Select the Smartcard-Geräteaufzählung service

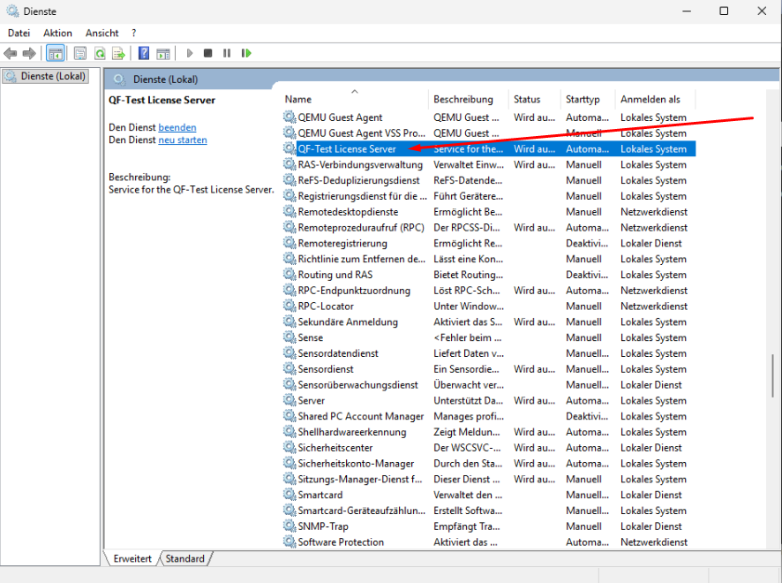[x=362, y=511]
